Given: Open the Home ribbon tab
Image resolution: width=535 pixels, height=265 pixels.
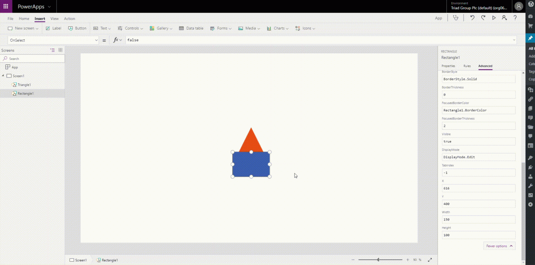Looking at the screenshot, I should (x=24, y=19).
